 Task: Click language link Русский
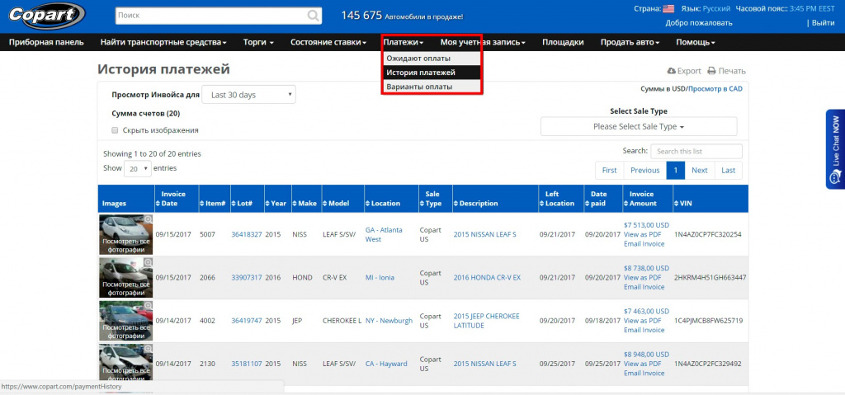tap(717, 8)
